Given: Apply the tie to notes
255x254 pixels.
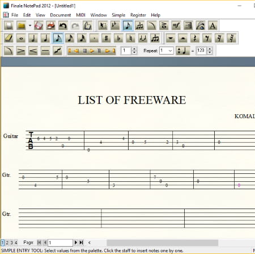Looking at the screenshot, I should [x=143, y=38].
